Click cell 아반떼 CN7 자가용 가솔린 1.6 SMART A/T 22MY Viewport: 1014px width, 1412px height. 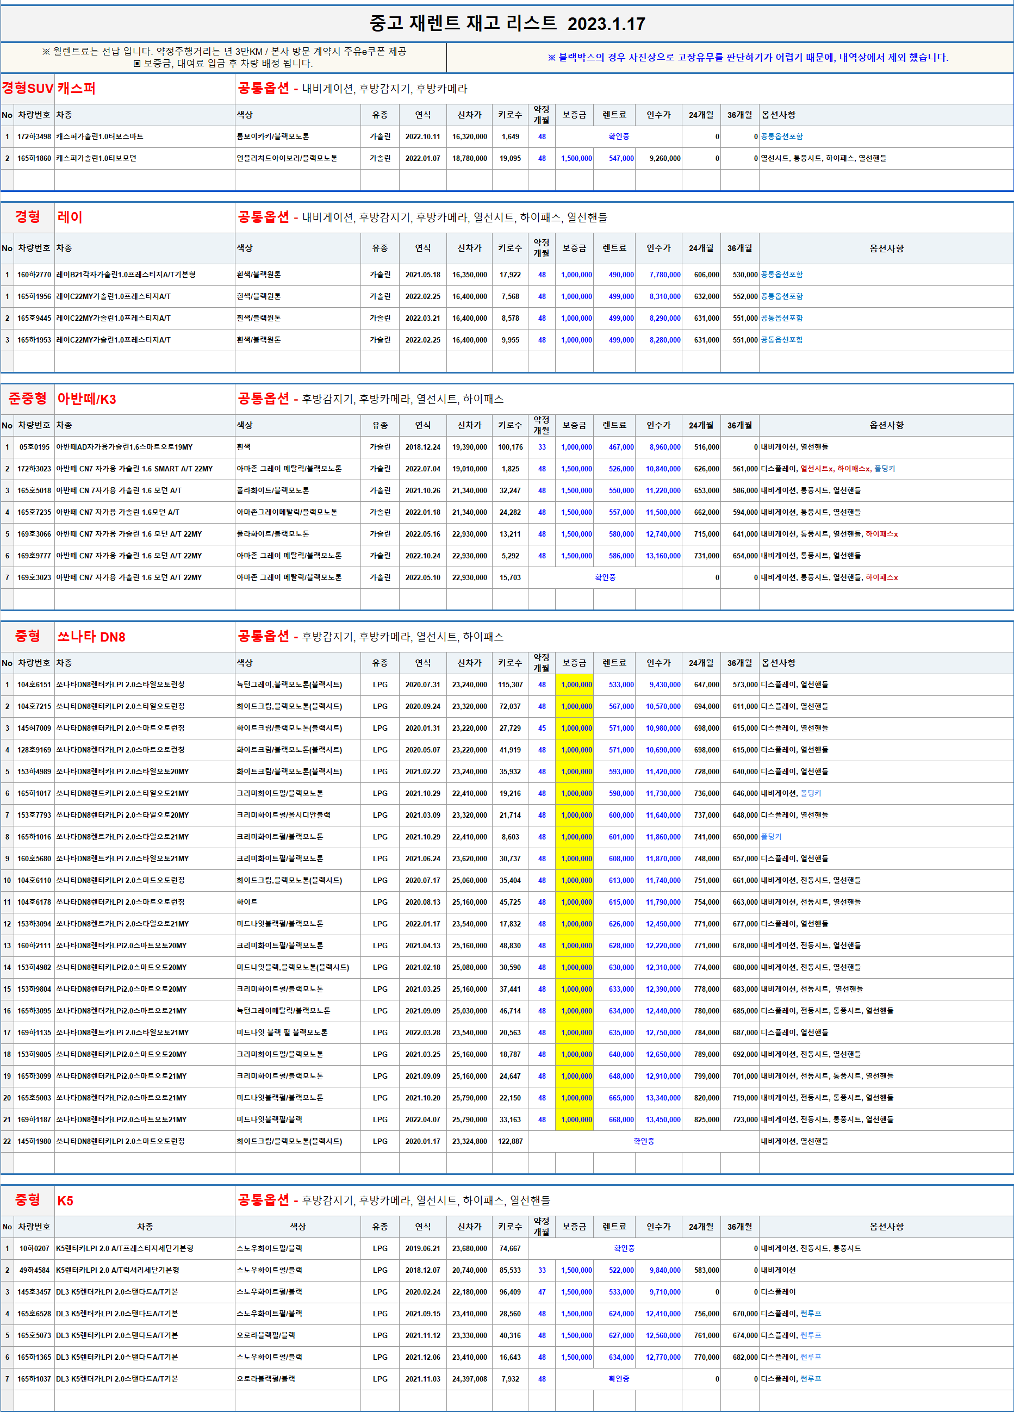pyautogui.click(x=134, y=469)
